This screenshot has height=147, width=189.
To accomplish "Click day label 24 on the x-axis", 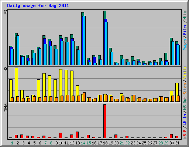I will tap(138, 143).
